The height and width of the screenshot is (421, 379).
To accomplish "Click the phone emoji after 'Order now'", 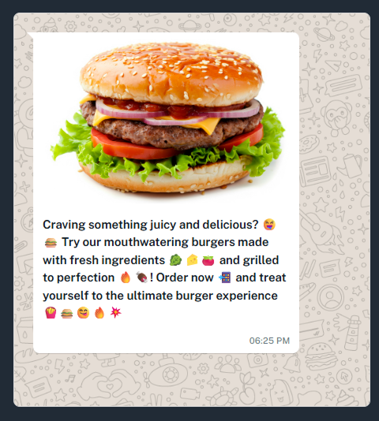I will point(225,278).
